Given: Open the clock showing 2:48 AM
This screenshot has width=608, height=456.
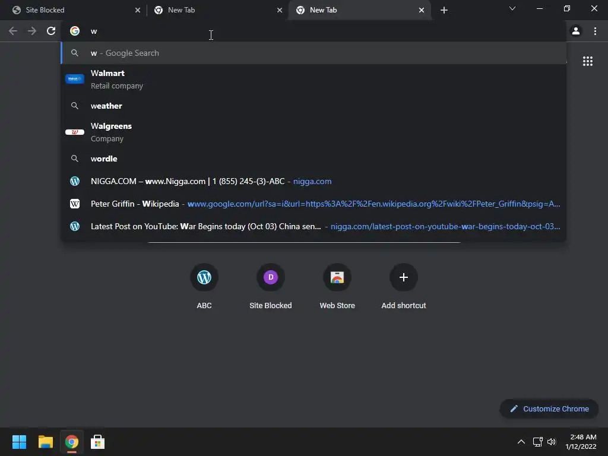Looking at the screenshot, I should pos(581,442).
